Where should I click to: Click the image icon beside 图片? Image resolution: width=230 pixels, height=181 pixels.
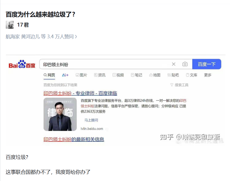coord(77,75)
